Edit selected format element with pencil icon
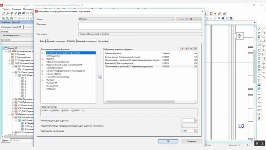The height and width of the screenshot is (150, 266). coord(182,49)
